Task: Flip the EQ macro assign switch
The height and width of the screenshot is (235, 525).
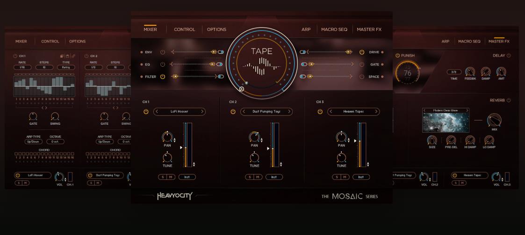Action: 220,64
